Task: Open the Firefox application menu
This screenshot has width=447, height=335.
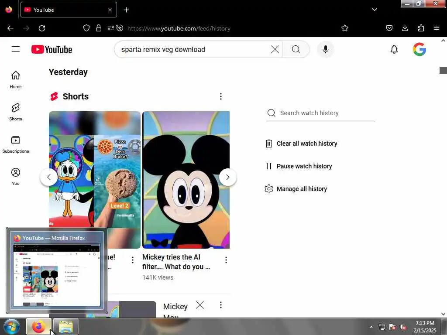Action: (x=436, y=28)
